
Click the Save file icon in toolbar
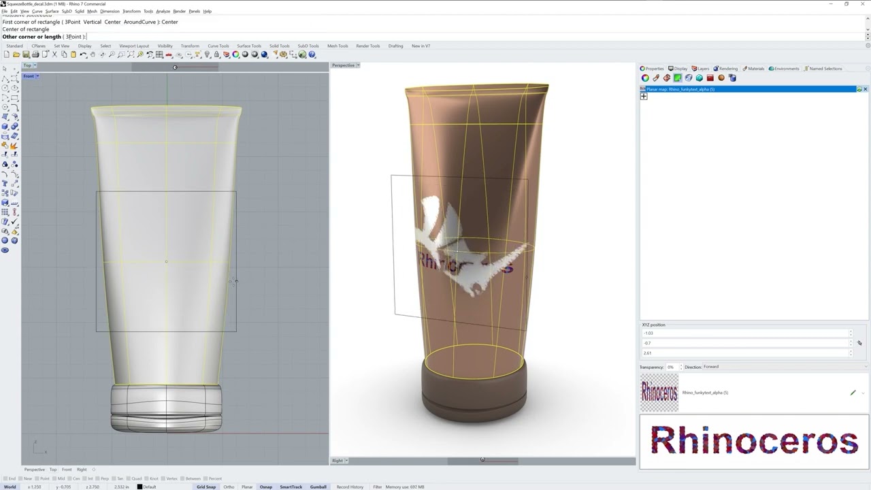(x=26, y=54)
